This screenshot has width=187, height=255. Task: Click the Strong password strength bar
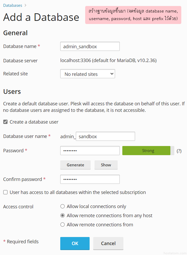(146, 151)
